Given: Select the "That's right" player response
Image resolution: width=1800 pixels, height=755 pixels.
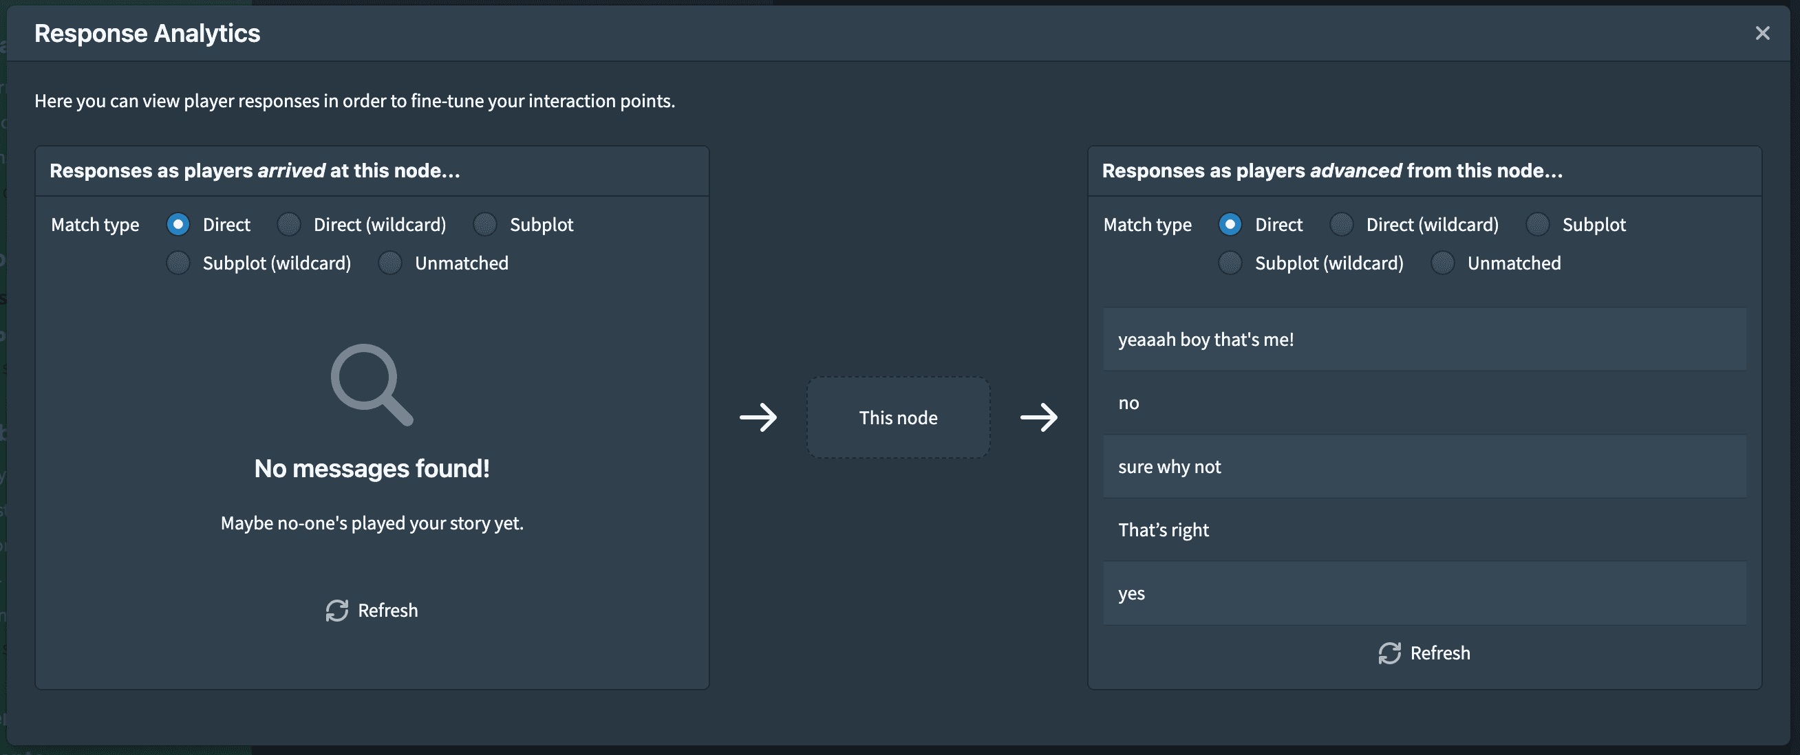Looking at the screenshot, I should coord(1424,529).
